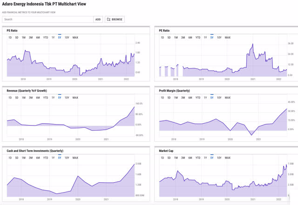Select MAX range on Market Cap chart
Viewport: 298px width, 205px height.
(228, 158)
